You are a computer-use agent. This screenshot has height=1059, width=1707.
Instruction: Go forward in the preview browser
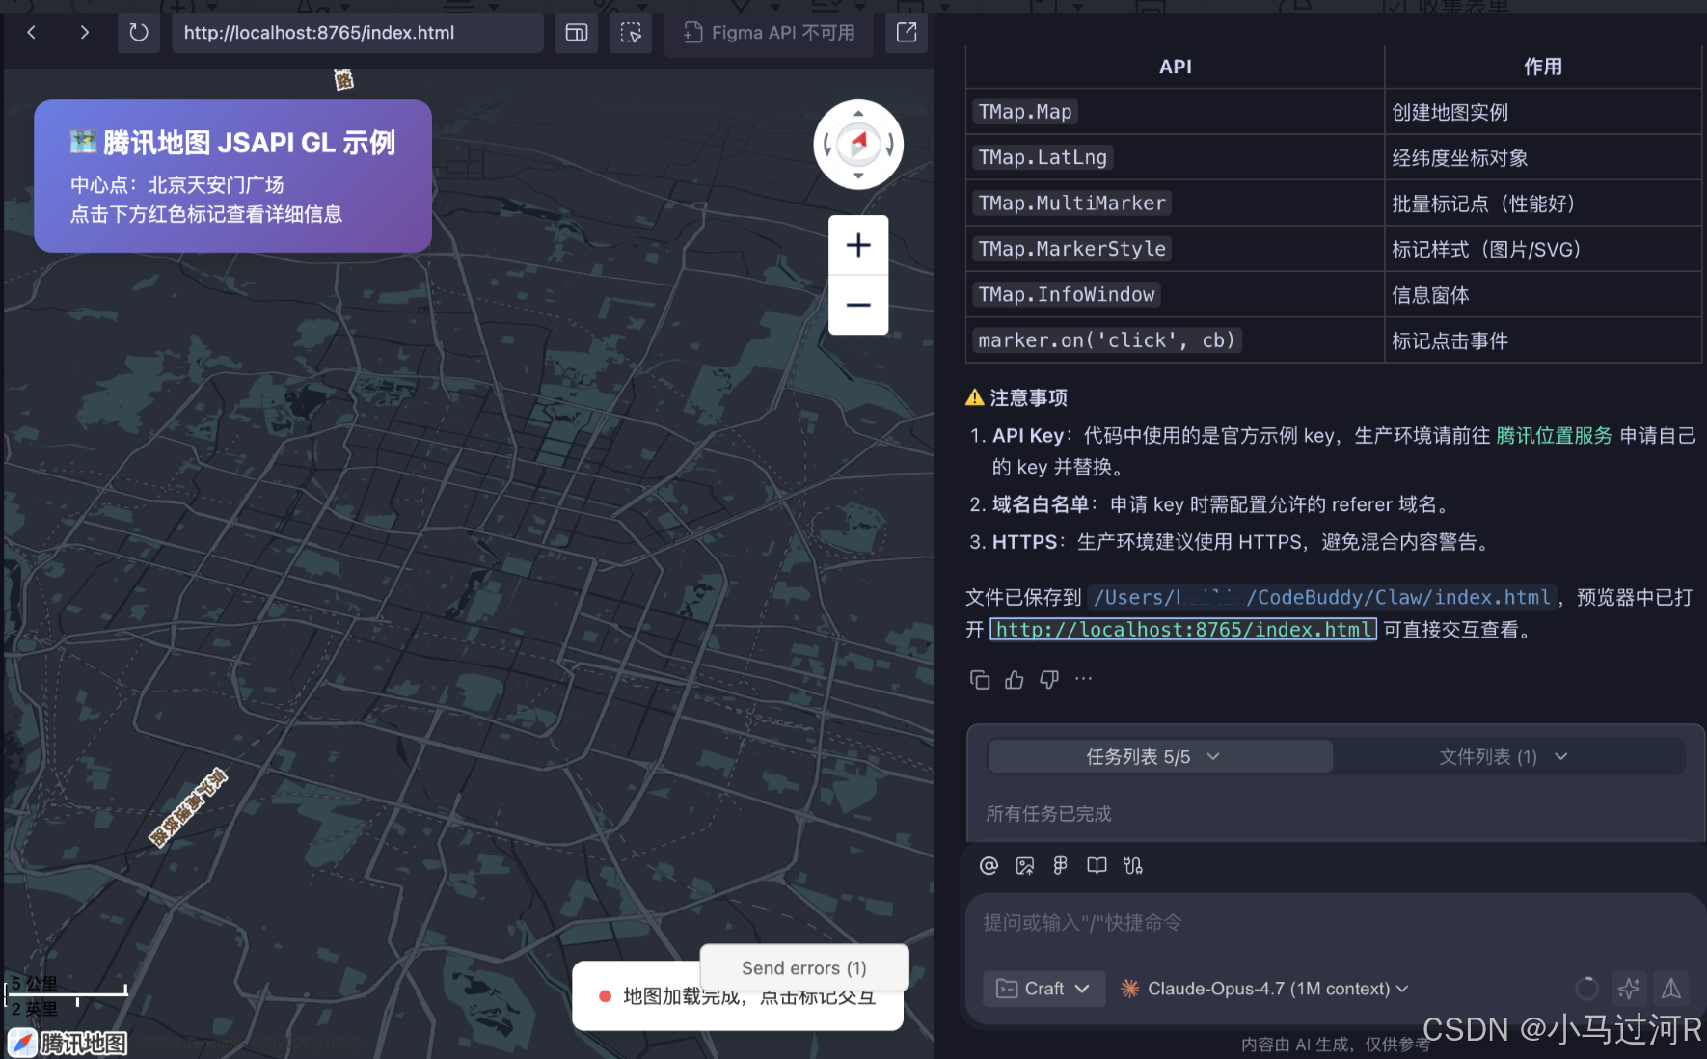85,33
